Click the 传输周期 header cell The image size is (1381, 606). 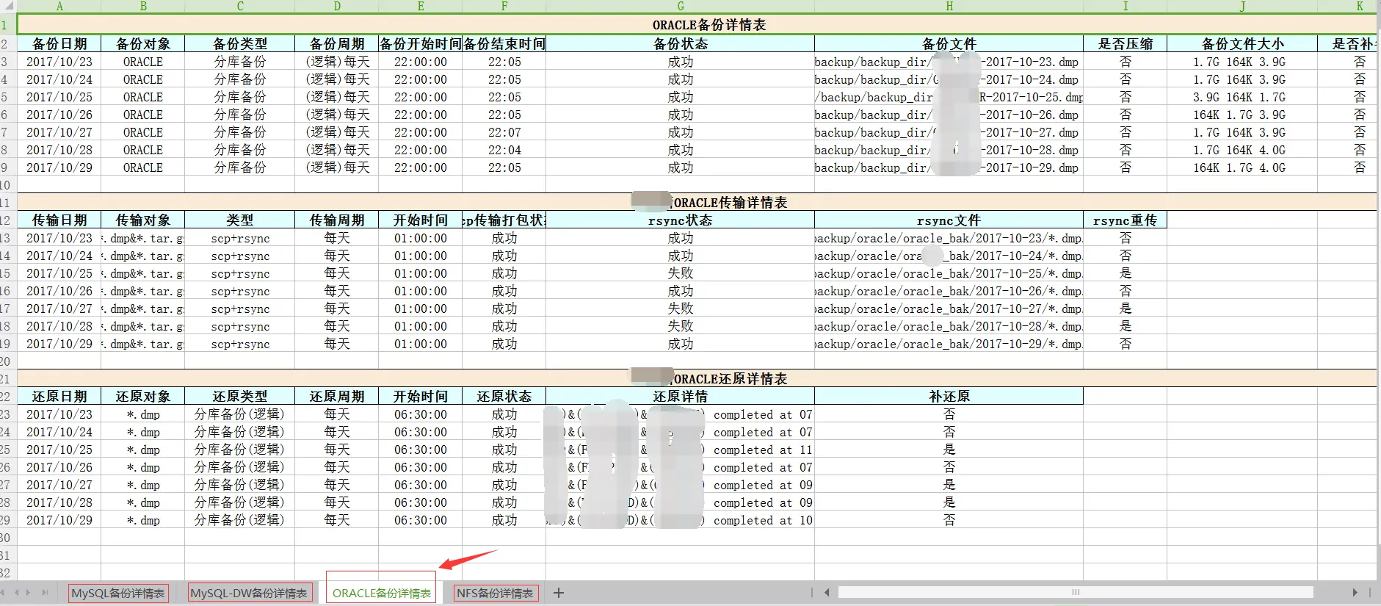point(337,220)
